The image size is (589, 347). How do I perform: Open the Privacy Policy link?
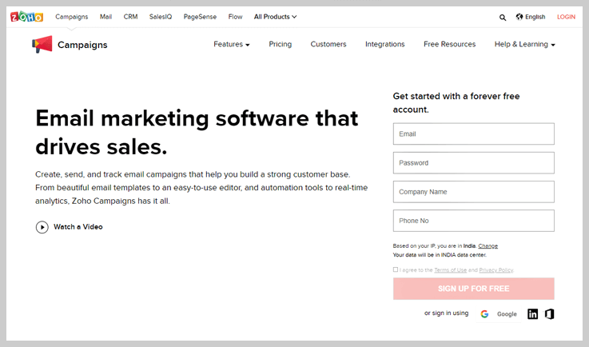[x=495, y=270]
